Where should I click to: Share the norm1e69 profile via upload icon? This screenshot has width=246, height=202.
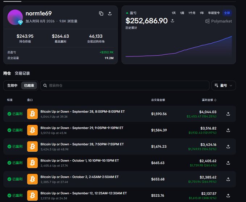coord(110,13)
